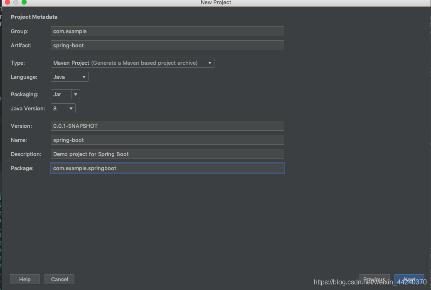Minimize the New Project window
This screenshot has height=290, width=431.
click(16, 2)
